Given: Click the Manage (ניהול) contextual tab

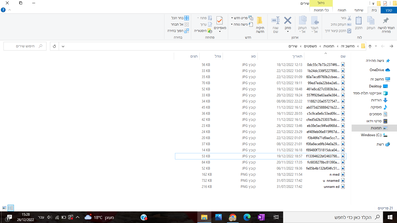Looking at the screenshot, I should click(321, 3).
